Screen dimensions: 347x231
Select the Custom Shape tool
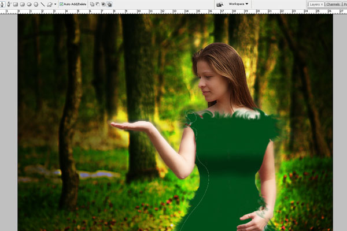pyautogui.click(x=49, y=4)
